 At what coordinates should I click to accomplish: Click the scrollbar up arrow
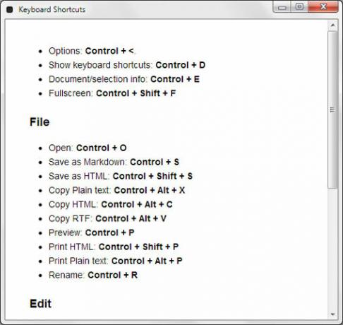point(332,25)
